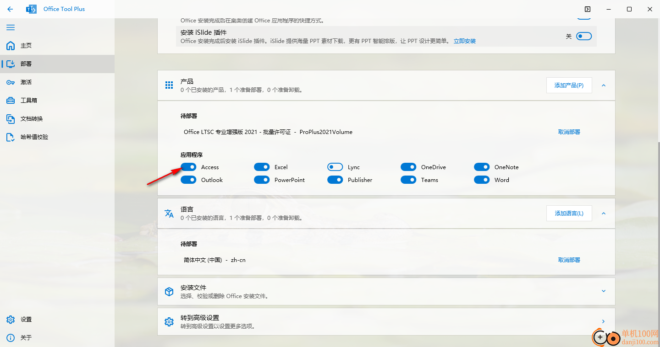Viewport: 660px width, 347px height.
Task: Open the 哈希值校验 page
Action: coord(57,137)
